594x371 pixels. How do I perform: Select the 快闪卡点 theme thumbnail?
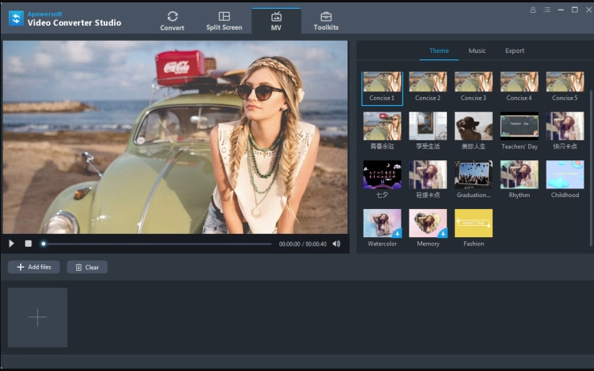point(565,126)
